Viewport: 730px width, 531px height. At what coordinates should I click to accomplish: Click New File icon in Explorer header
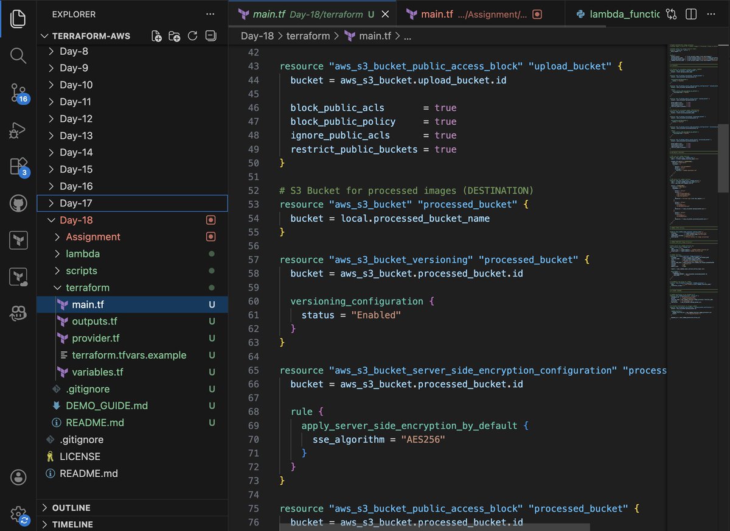157,36
